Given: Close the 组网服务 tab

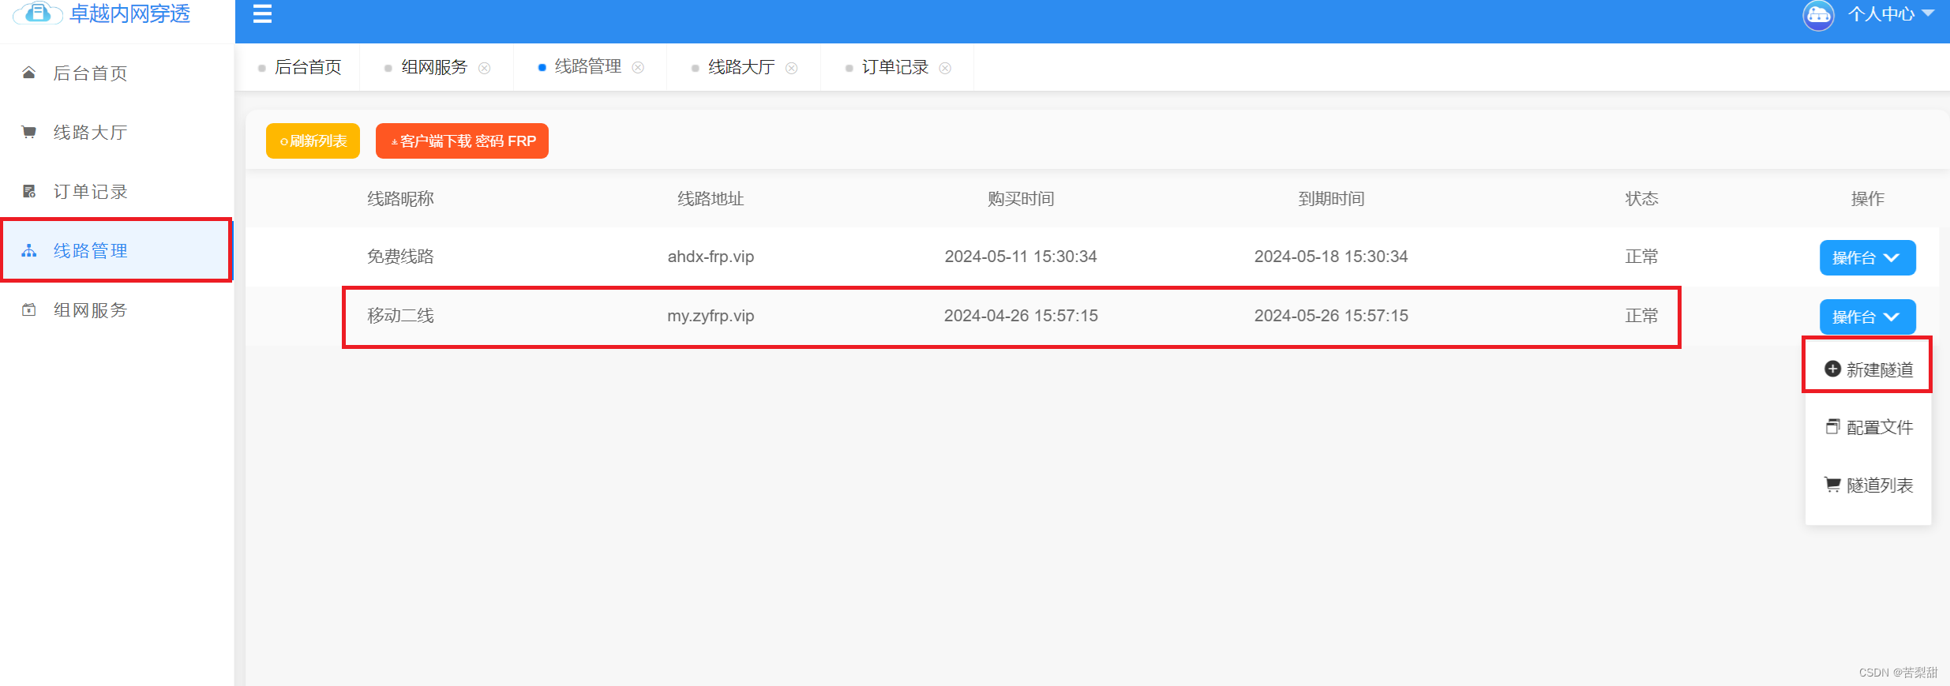Looking at the screenshot, I should (485, 68).
